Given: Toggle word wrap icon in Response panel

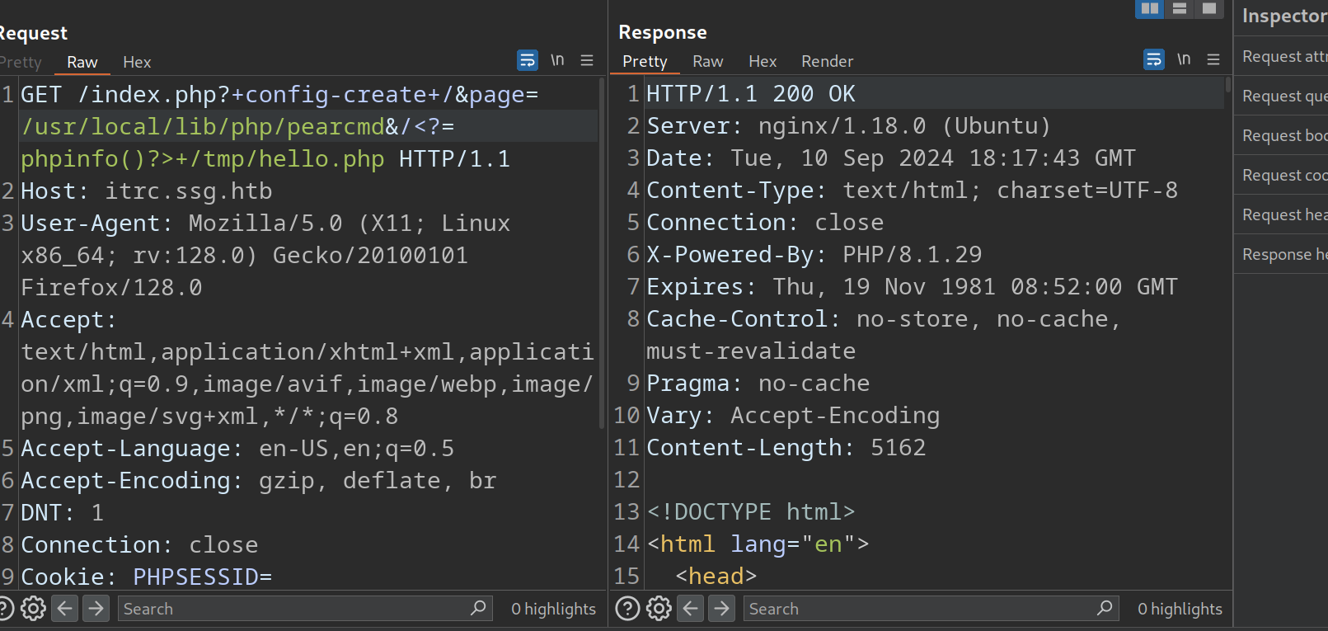Looking at the screenshot, I should tap(1154, 59).
